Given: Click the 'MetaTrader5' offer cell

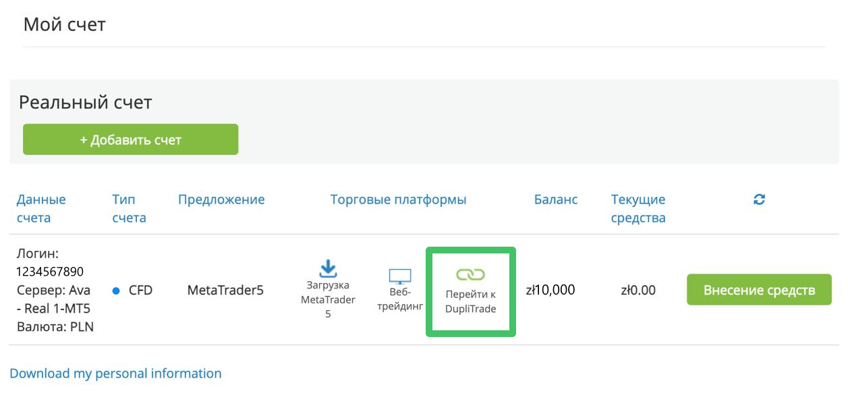Looking at the screenshot, I should (x=225, y=291).
